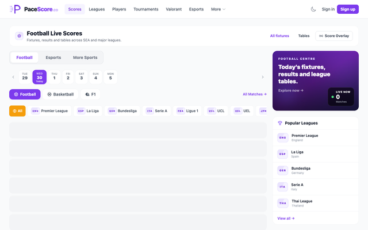Click the ITA badge in Popular Leagues
368x230 pixels.
point(282,187)
